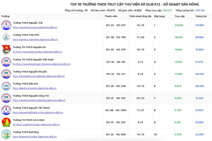The width and height of the screenshot is (212, 141).
Task: Click the TH-THCS Vừ A Dính logo
Action: [6, 122]
